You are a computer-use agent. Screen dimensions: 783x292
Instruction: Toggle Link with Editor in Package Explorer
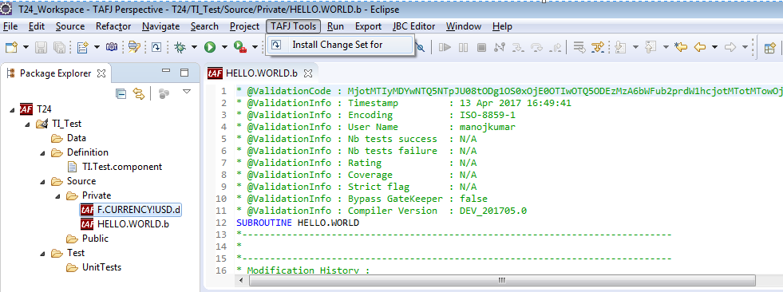point(139,93)
